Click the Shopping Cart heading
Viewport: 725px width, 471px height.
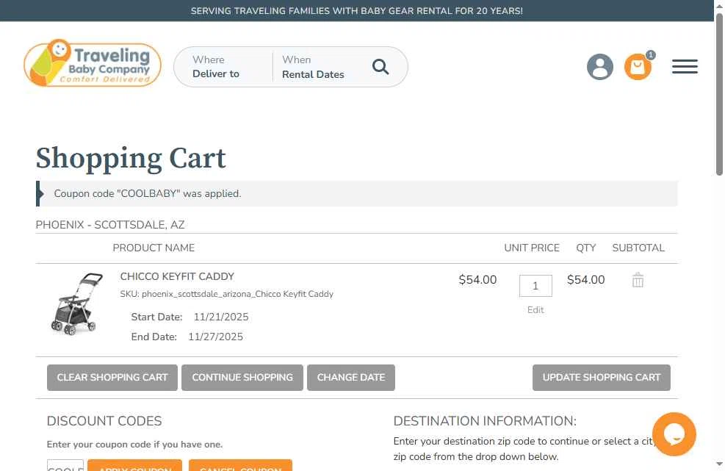pyautogui.click(x=131, y=159)
